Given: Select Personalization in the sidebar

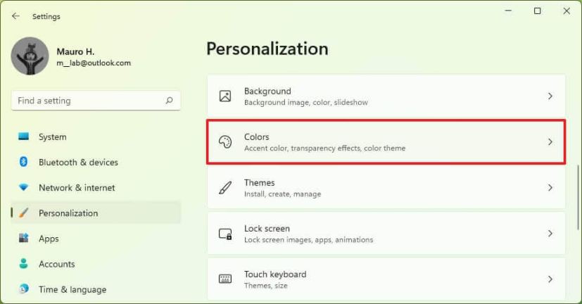Looking at the screenshot, I should click(68, 213).
